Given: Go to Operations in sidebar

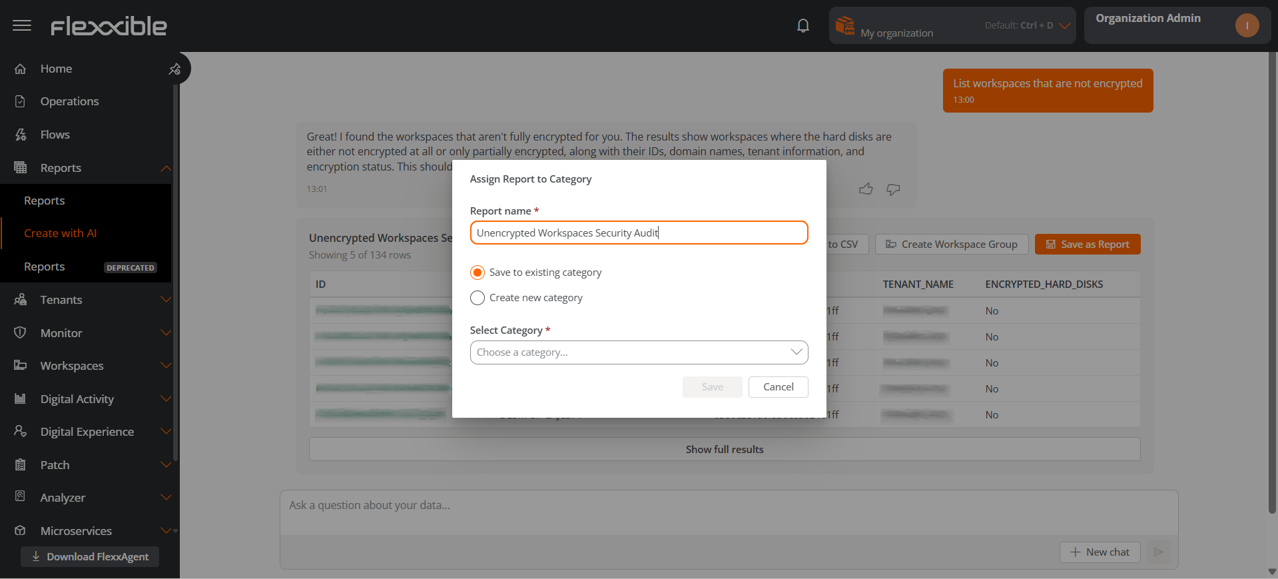Looking at the screenshot, I should coord(69,101).
